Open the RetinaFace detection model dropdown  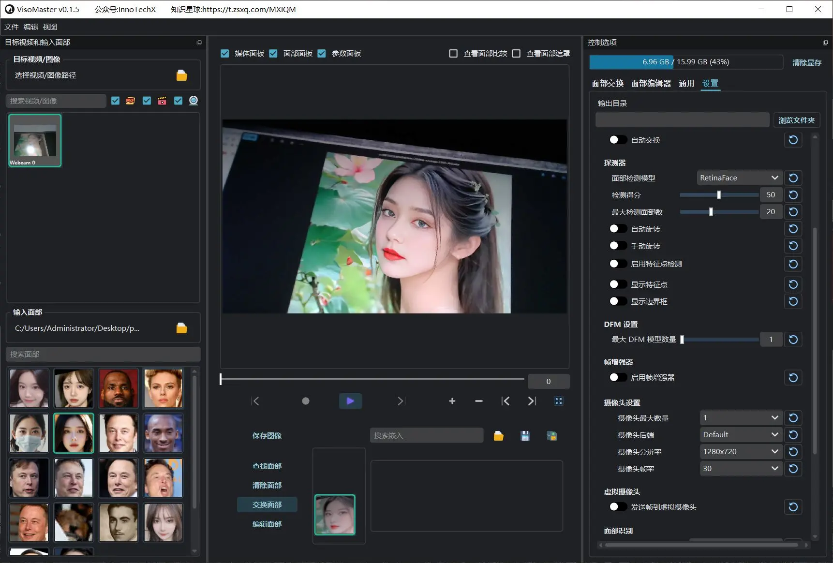coord(739,178)
